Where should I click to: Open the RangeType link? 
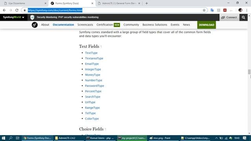point(93,108)
